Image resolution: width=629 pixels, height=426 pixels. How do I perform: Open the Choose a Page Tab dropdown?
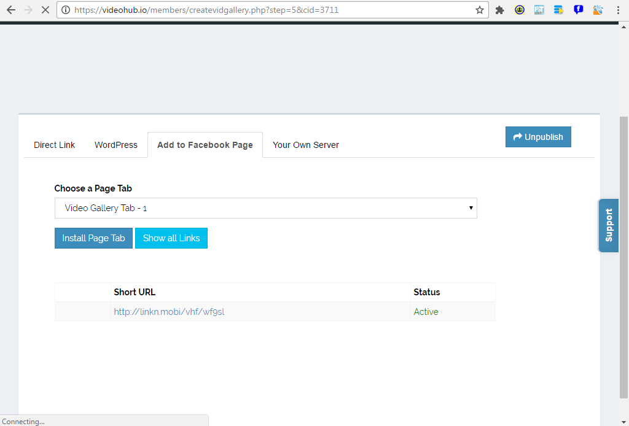tap(265, 208)
